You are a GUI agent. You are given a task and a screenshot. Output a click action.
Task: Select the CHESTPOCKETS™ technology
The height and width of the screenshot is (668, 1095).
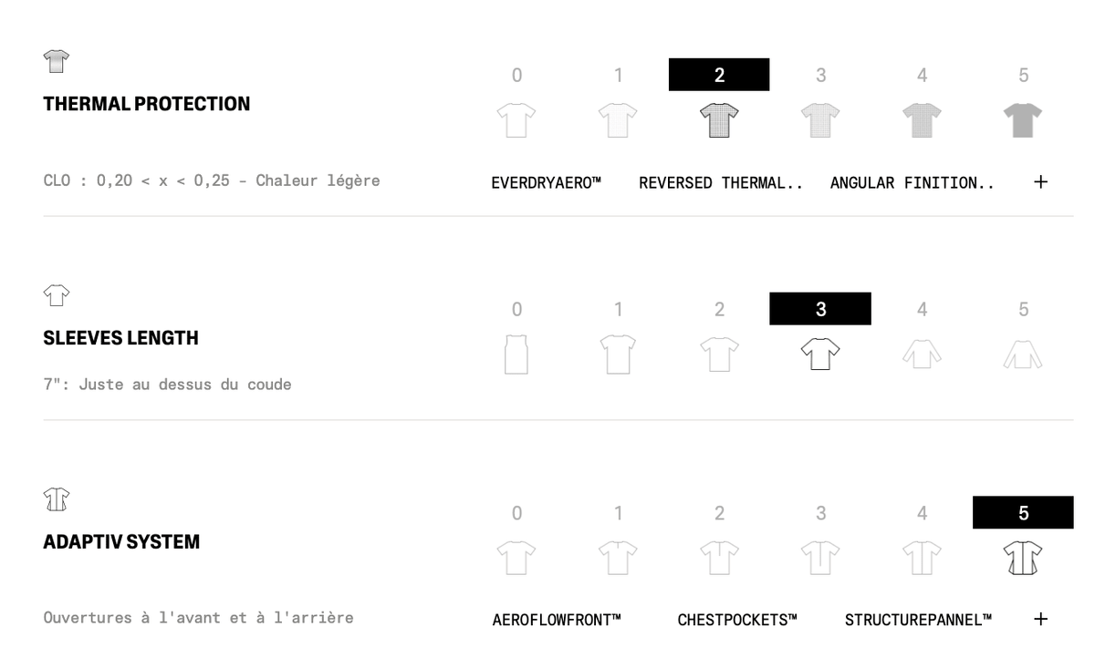pos(737,620)
